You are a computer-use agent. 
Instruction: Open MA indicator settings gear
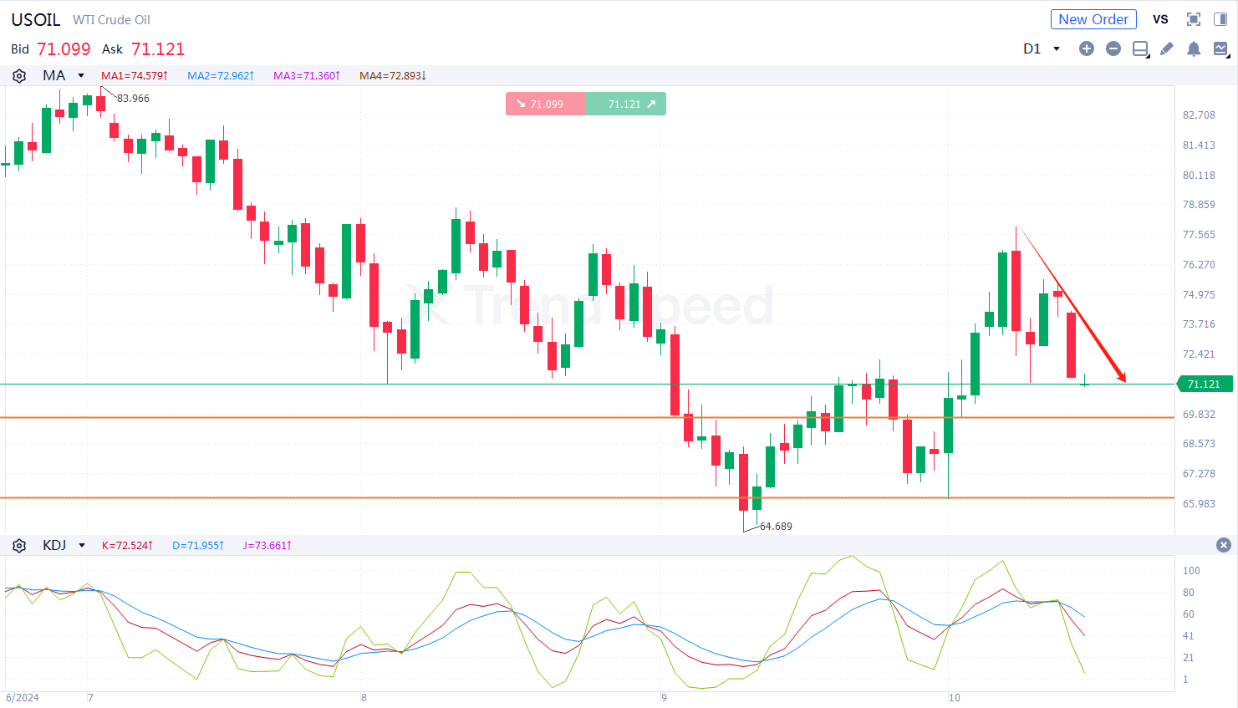19,76
